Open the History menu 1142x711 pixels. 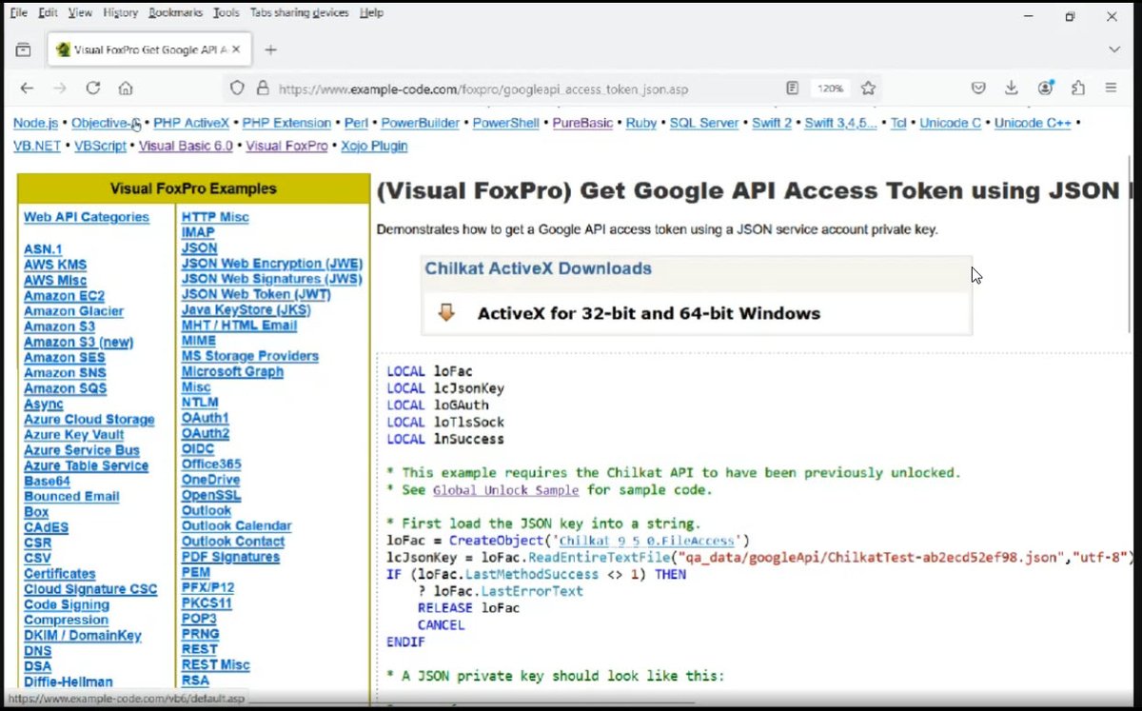(120, 12)
